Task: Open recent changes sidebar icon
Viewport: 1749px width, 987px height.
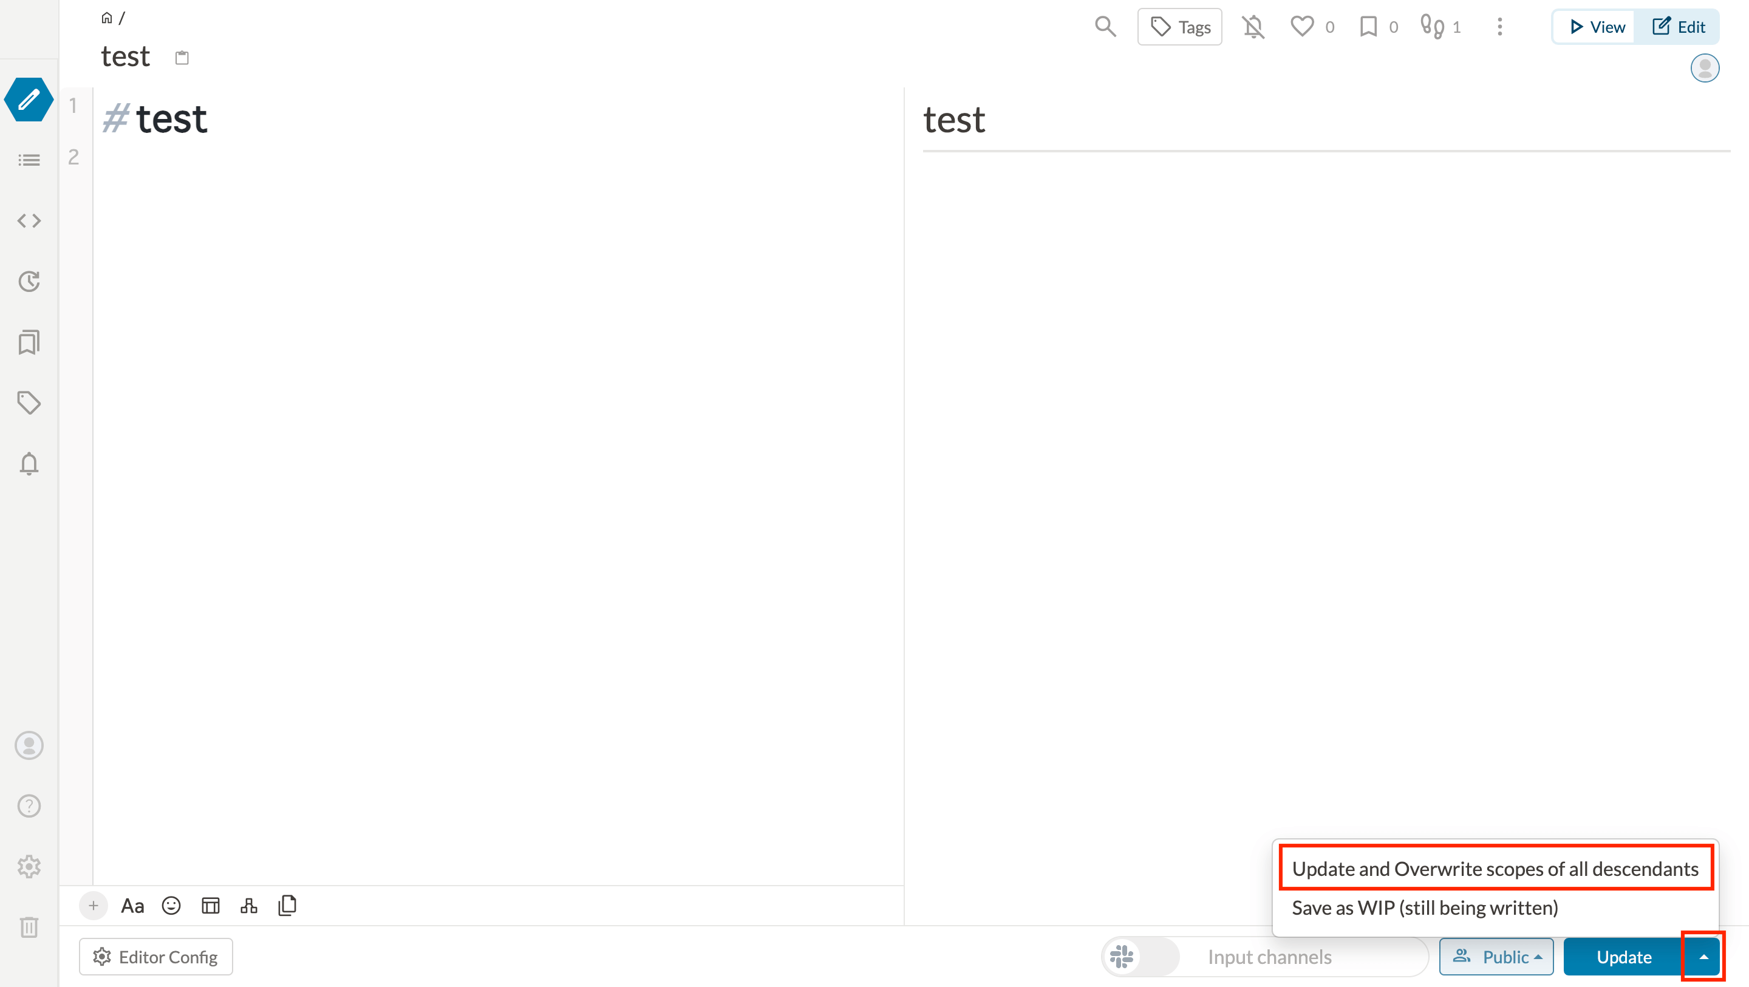Action: (x=29, y=281)
